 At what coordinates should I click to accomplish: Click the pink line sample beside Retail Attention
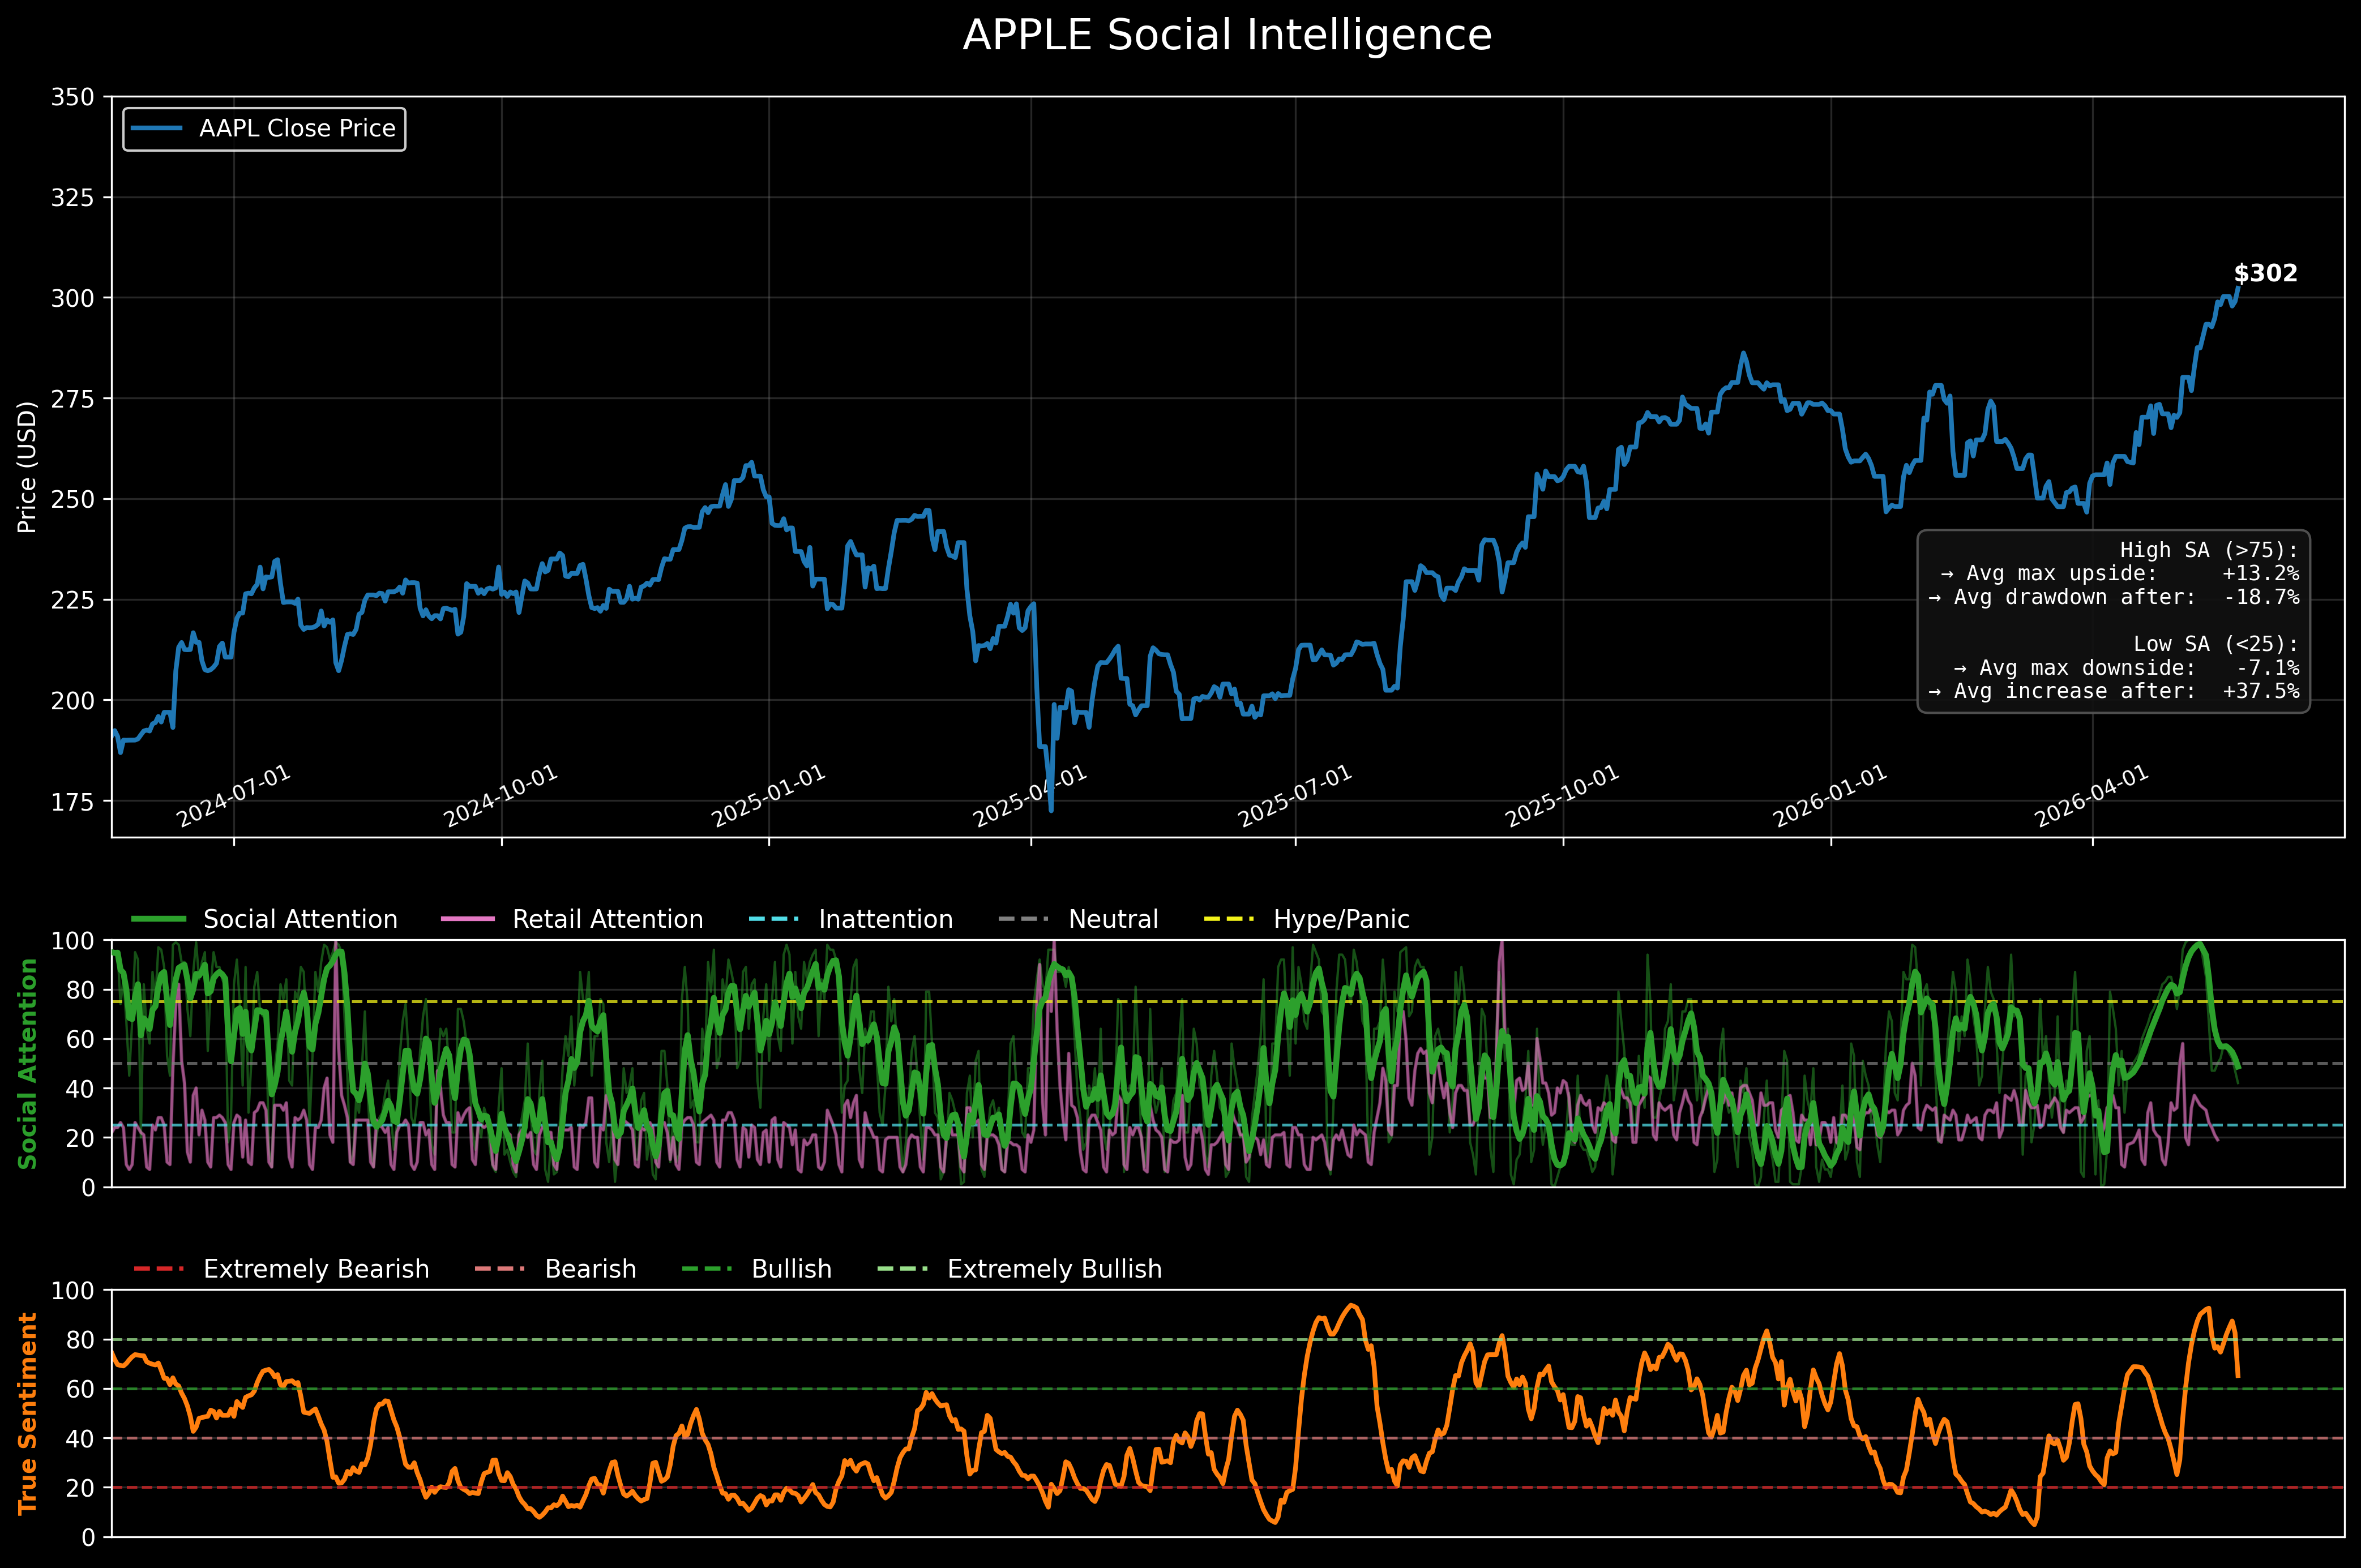point(468,919)
